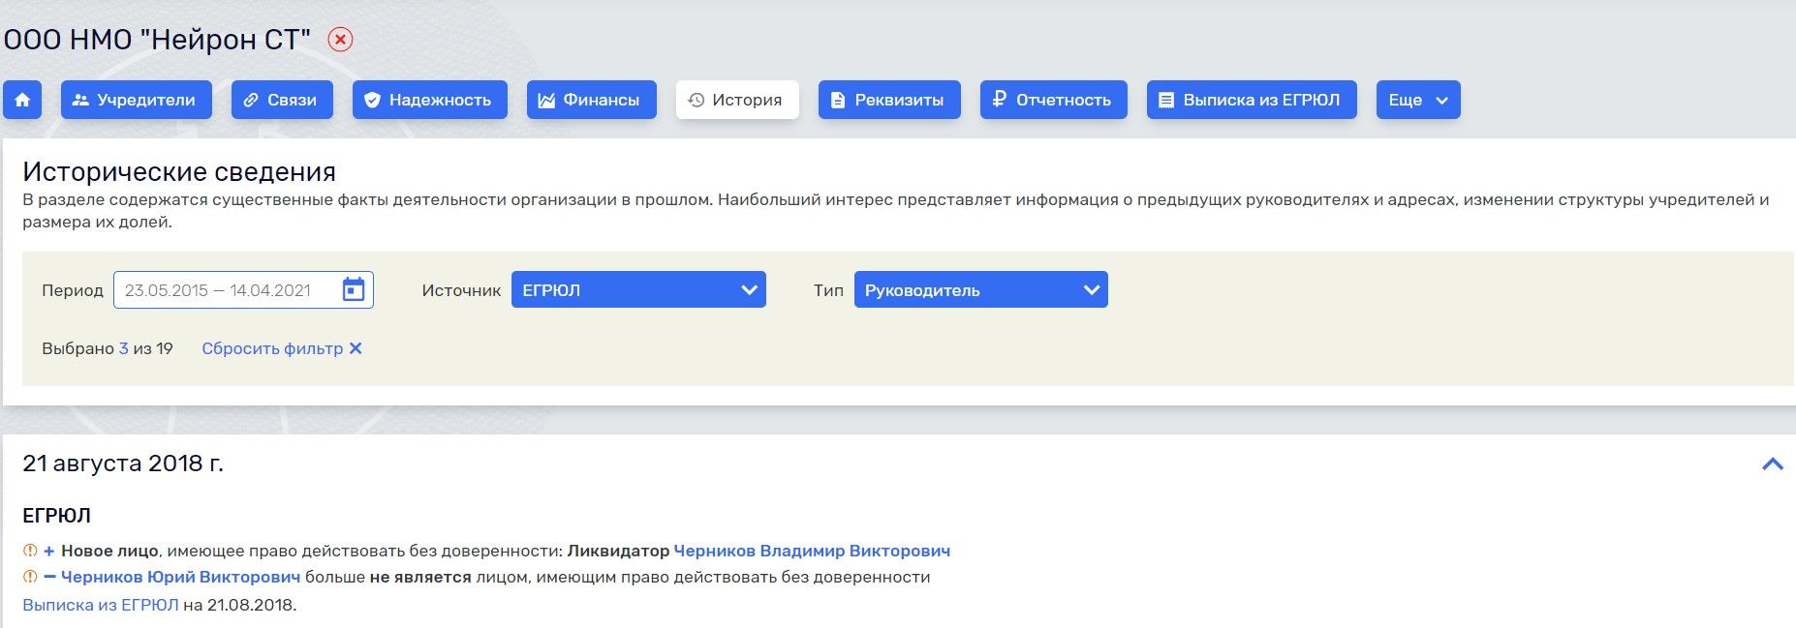Image resolution: width=1796 pixels, height=628 pixels.
Task: Go to the home icon button
Action: coord(22,100)
